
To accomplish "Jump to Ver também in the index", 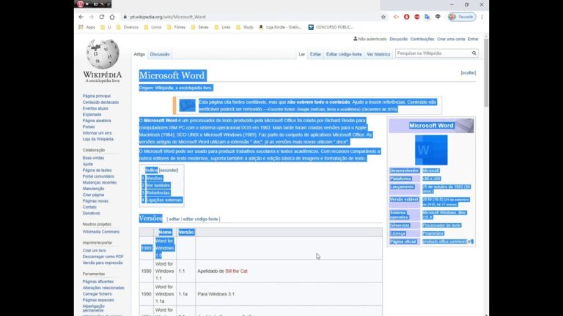I will pos(158,186).
